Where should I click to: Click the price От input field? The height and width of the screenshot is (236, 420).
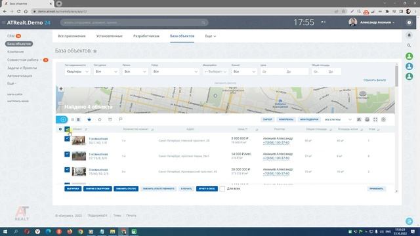coord(272,71)
